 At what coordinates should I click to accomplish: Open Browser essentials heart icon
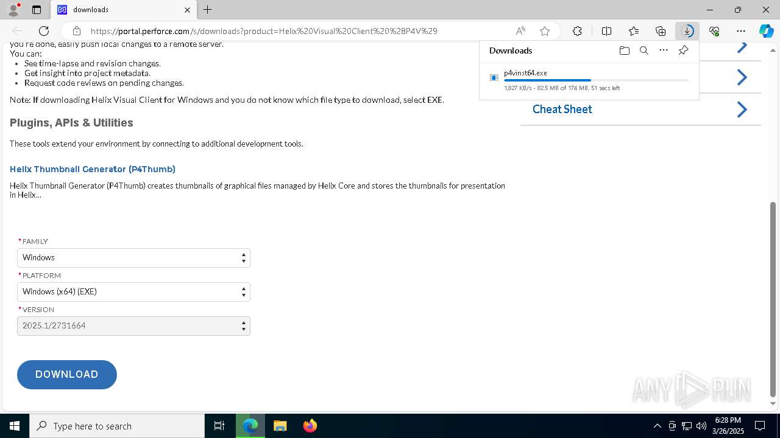pyautogui.click(x=714, y=31)
